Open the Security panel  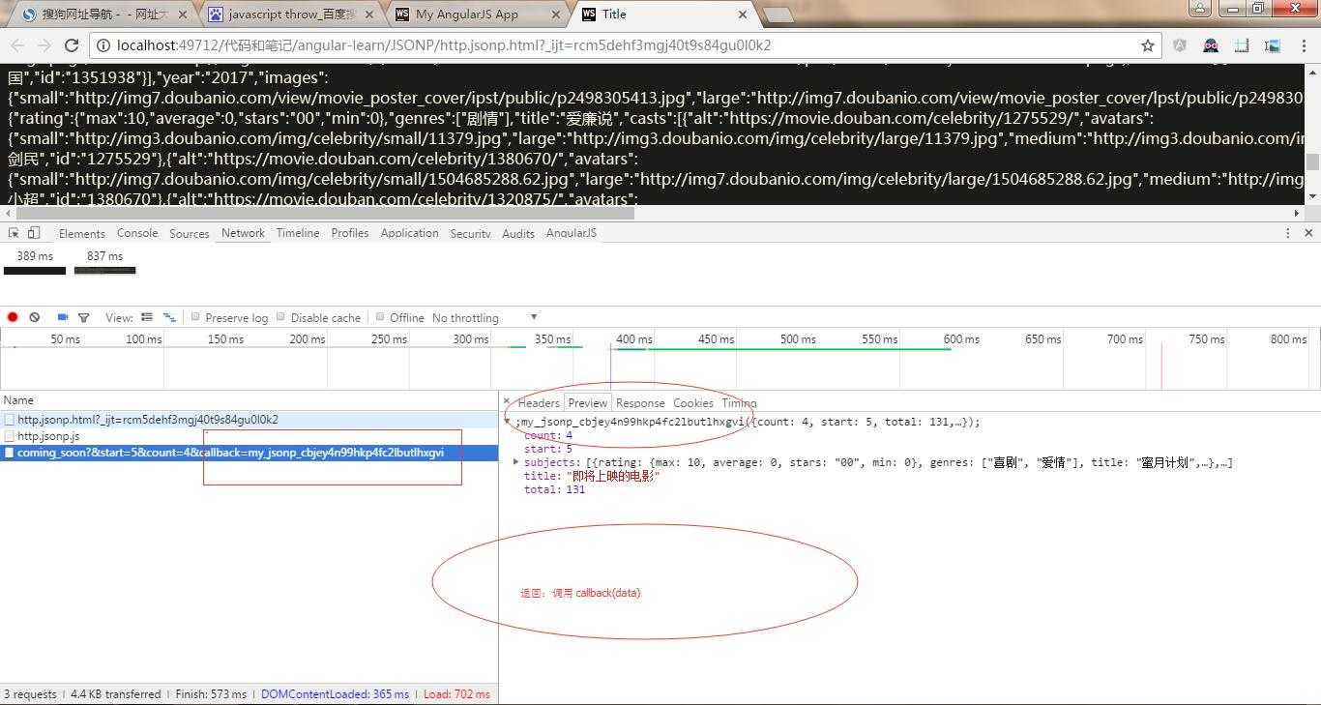(471, 233)
